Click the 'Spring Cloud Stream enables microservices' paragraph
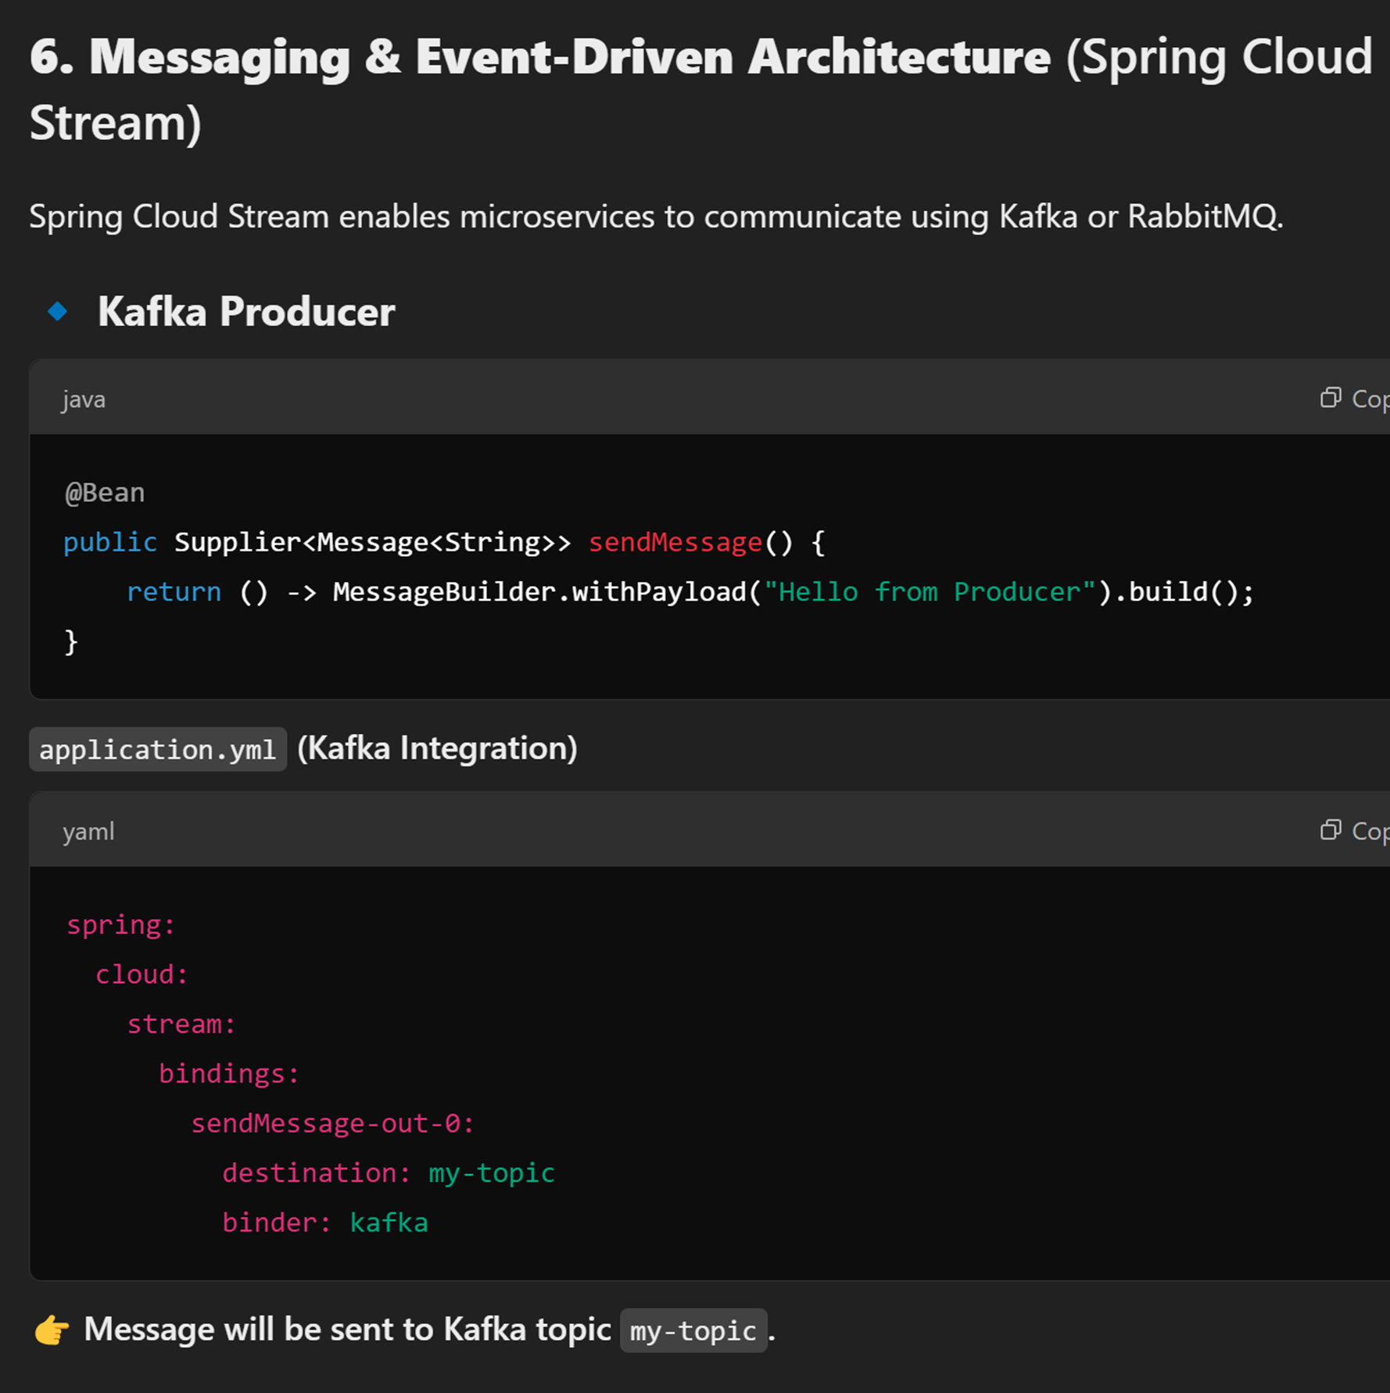The image size is (1390, 1393). click(656, 217)
